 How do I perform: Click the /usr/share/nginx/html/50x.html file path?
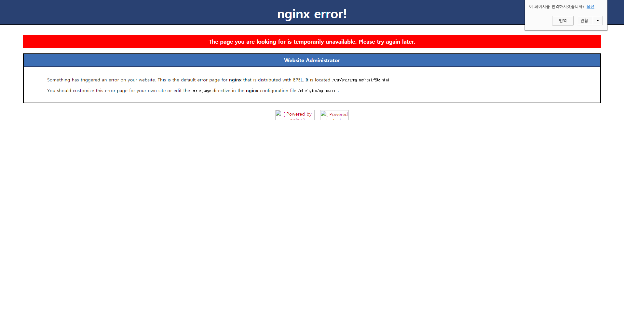tap(360, 80)
